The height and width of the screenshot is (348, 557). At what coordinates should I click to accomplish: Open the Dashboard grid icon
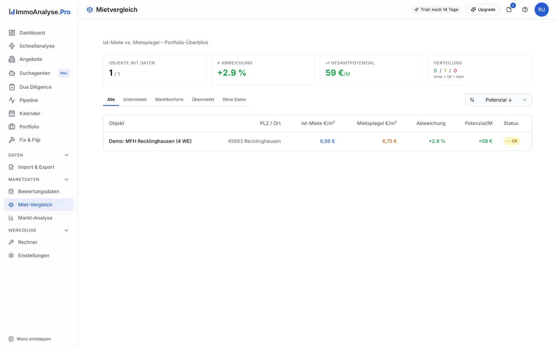(12, 33)
